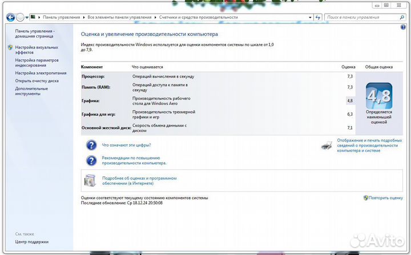411x255 pixels.
Task: Click the 'Общая оценка' column header
Action: point(379,67)
